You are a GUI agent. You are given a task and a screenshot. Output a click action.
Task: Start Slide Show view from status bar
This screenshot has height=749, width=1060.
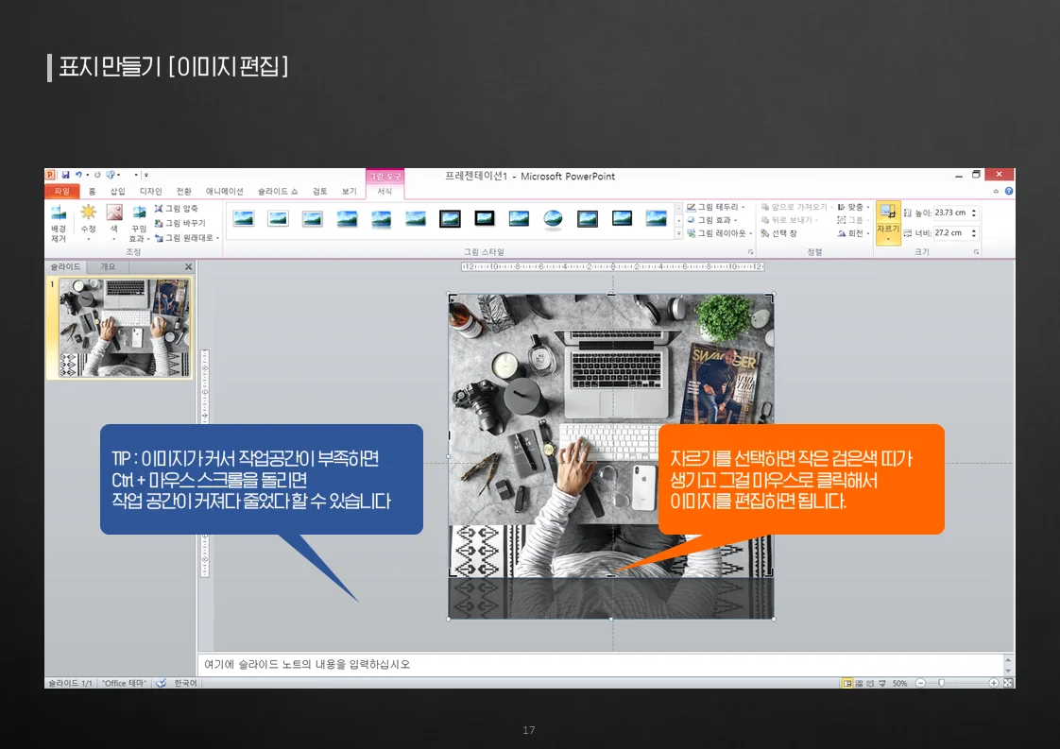point(881,683)
